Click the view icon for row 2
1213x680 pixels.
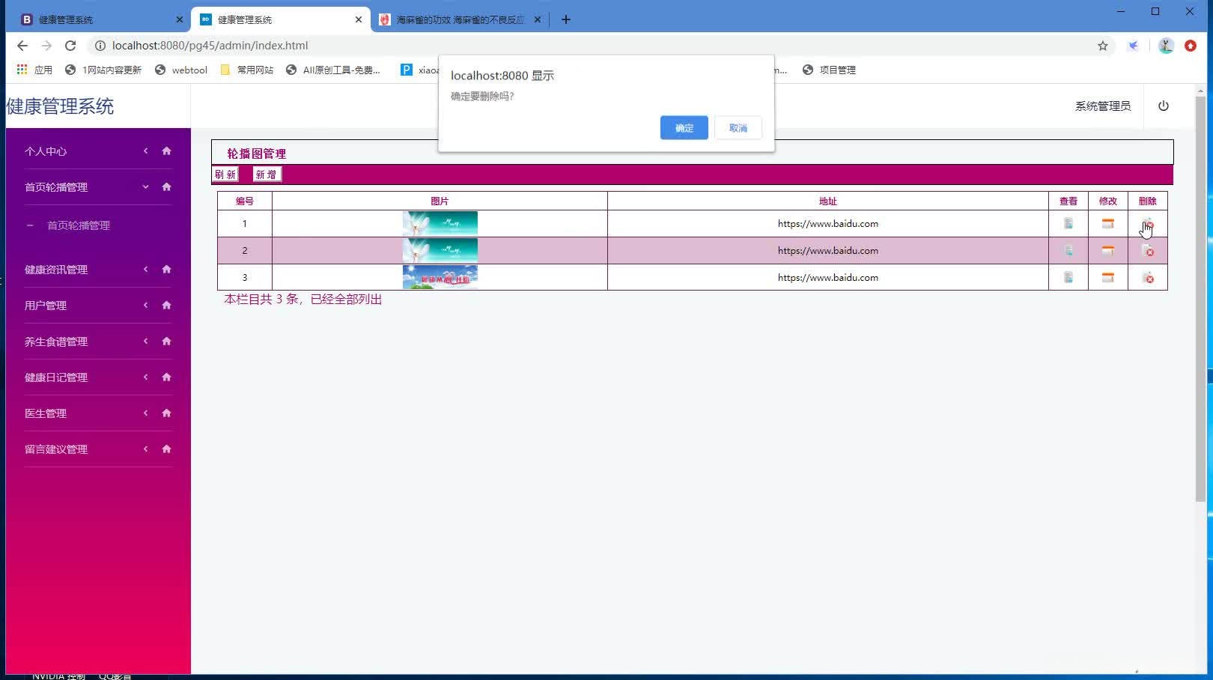coord(1068,250)
